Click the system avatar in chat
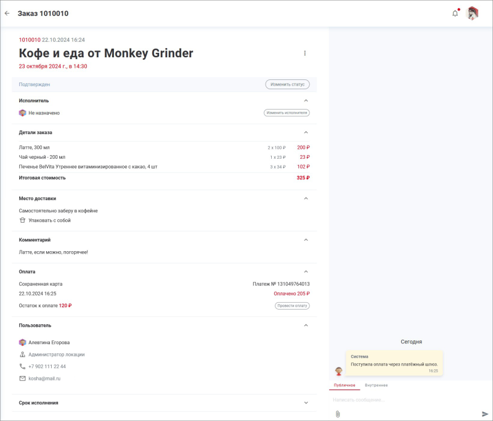Image resolution: width=493 pixels, height=421 pixels. click(x=338, y=371)
